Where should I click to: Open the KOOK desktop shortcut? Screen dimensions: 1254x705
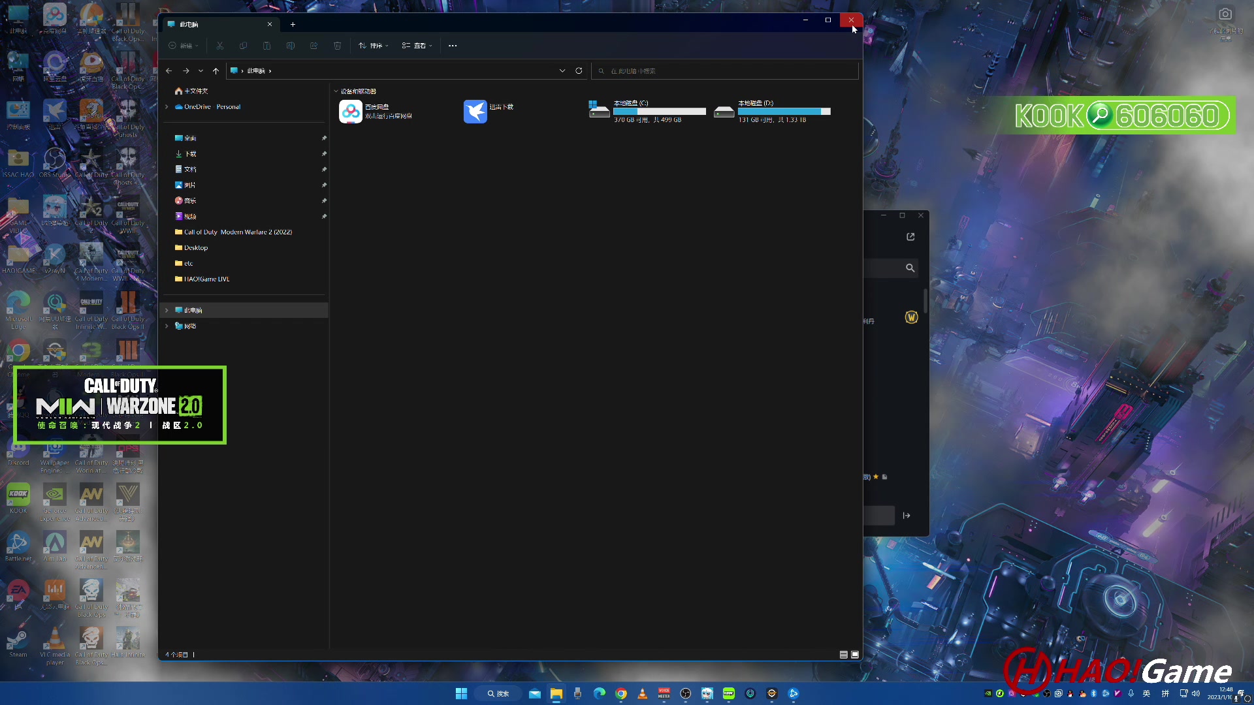point(18,499)
